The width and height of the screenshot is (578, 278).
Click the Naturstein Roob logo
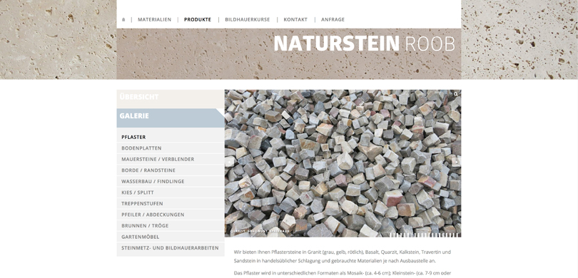[x=364, y=43]
